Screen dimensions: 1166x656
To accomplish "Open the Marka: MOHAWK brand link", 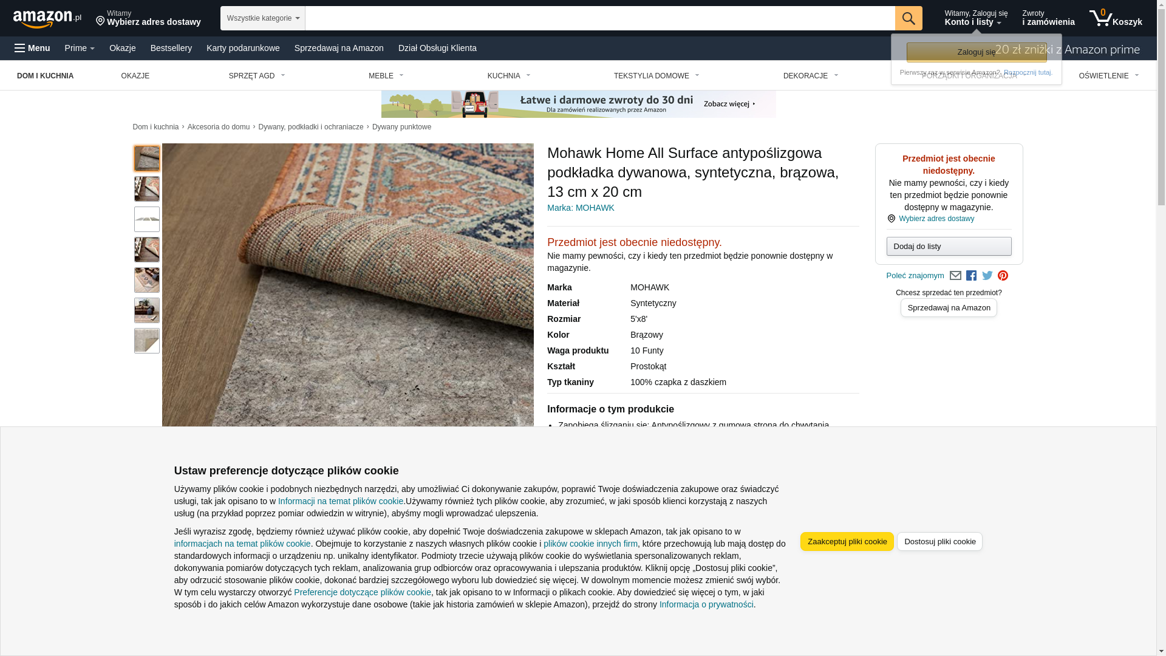I will point(581,208).
